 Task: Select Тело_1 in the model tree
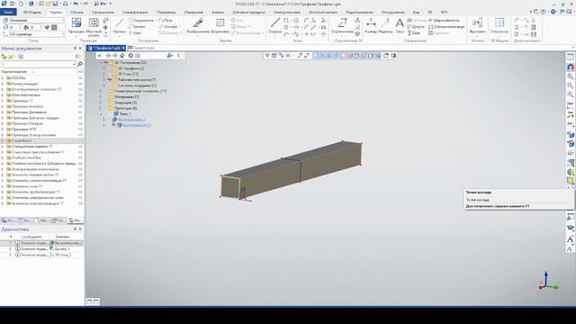(x=125, y=114)
